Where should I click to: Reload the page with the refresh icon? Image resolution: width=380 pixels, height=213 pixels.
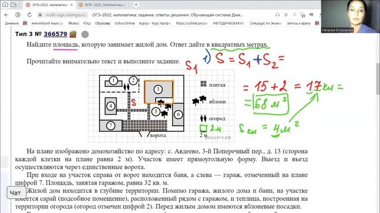coord(29,15)
